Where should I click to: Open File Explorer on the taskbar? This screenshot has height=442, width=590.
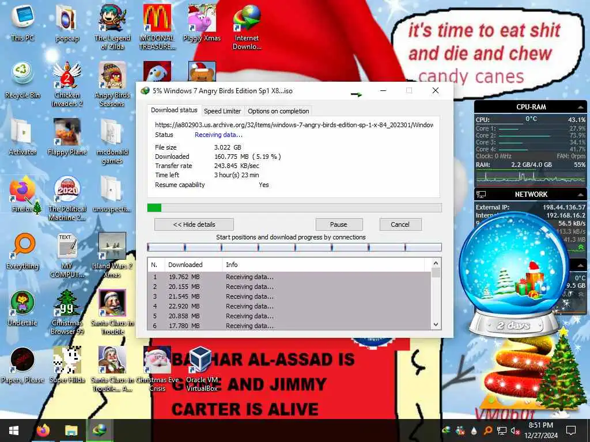(71, 430)
